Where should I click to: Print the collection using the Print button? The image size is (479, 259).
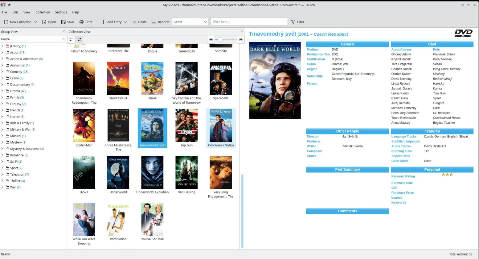86,22
